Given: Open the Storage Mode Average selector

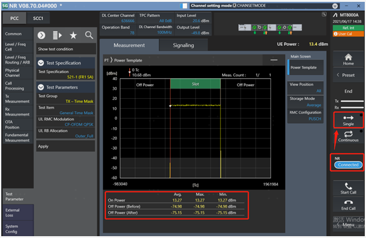Looking at the screenshot, I should (305, 102).
